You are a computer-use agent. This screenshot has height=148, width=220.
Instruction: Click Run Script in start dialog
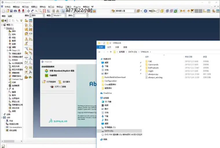tap(64, 82)
